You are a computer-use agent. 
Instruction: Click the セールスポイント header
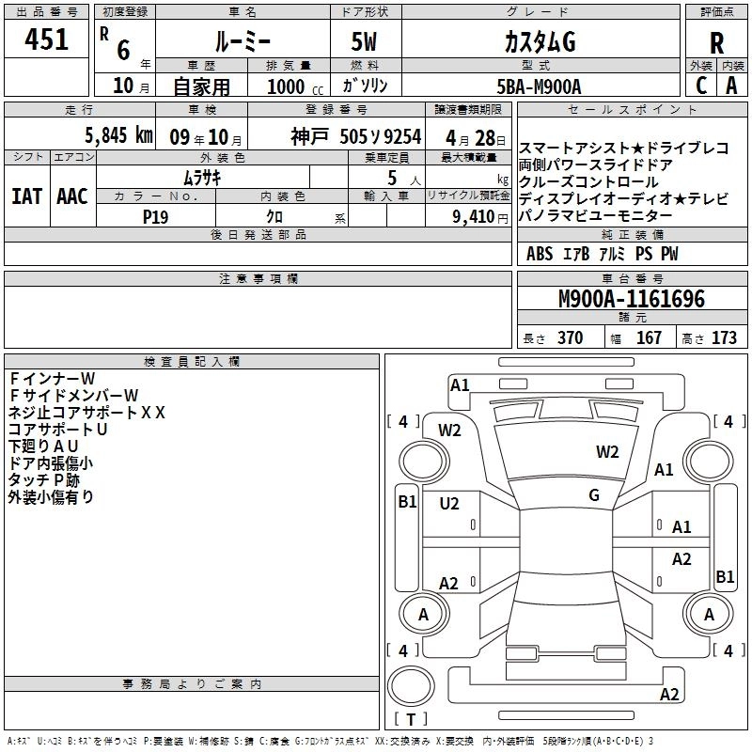tap(632, 110)
